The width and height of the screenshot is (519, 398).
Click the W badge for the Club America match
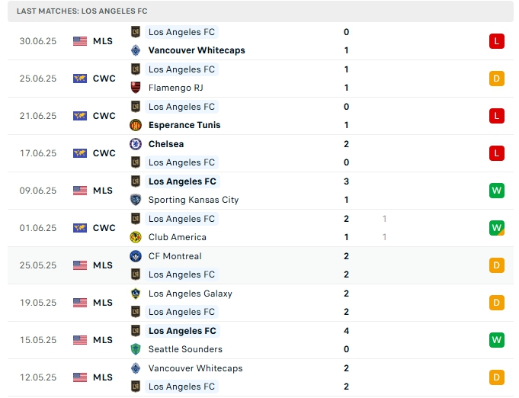pyautogui.click(x=497, y=228)
